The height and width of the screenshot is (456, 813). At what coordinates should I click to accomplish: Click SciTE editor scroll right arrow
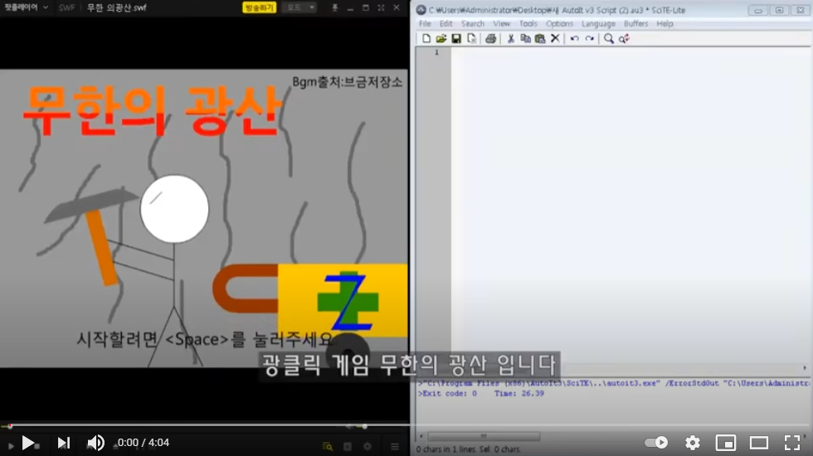tap(805, 368)
